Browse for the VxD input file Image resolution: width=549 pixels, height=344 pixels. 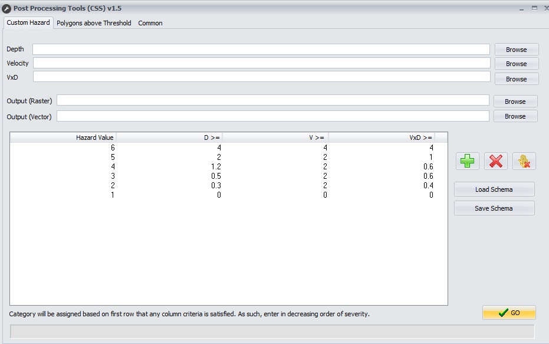point(516,79)
